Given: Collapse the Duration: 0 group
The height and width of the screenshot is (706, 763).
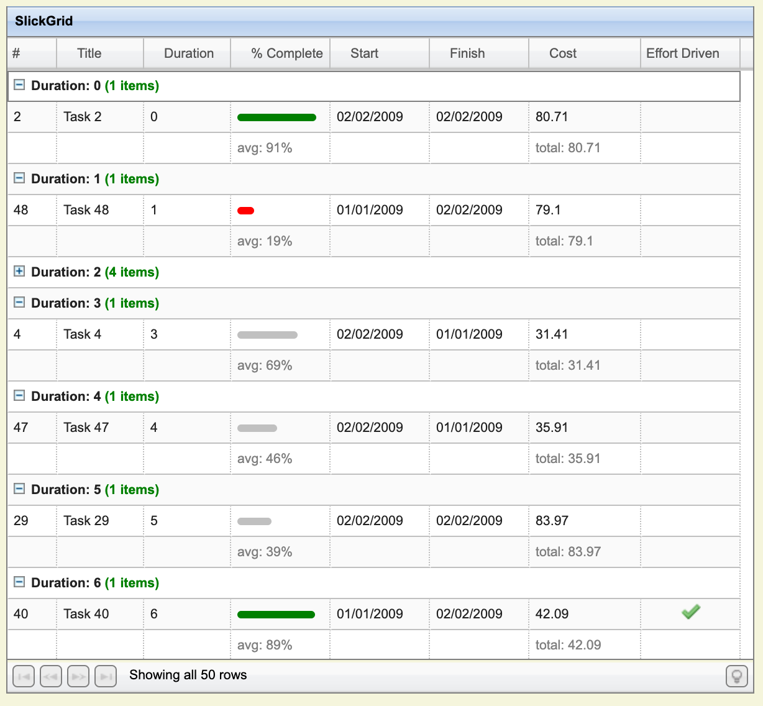Looking at the screenshot, I should coord(19,85).
